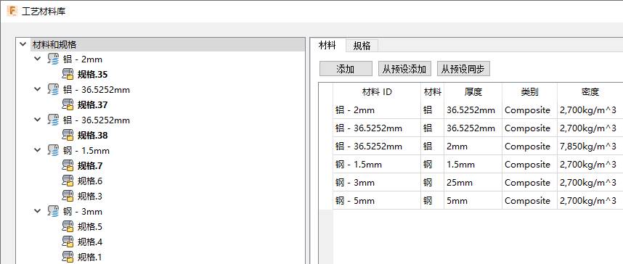
Task: Click the spec icon beside 规格.7
Action: point(68,165)
